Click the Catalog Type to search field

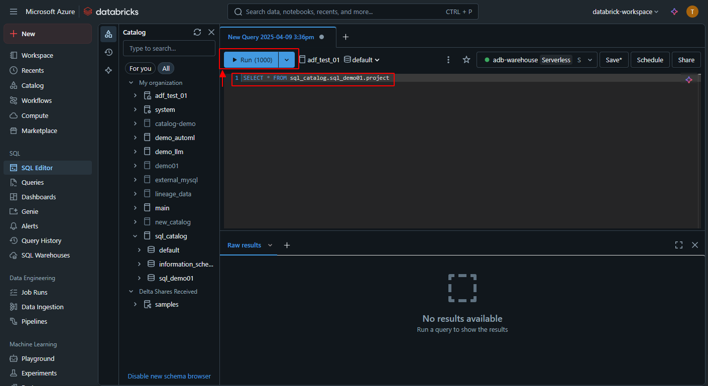point(169,48)
